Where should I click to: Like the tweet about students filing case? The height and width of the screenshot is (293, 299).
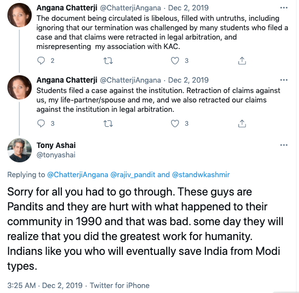click(175, 123)
